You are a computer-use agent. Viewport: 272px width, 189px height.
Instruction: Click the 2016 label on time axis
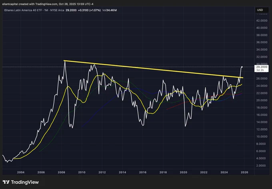(x=143, y=172)
